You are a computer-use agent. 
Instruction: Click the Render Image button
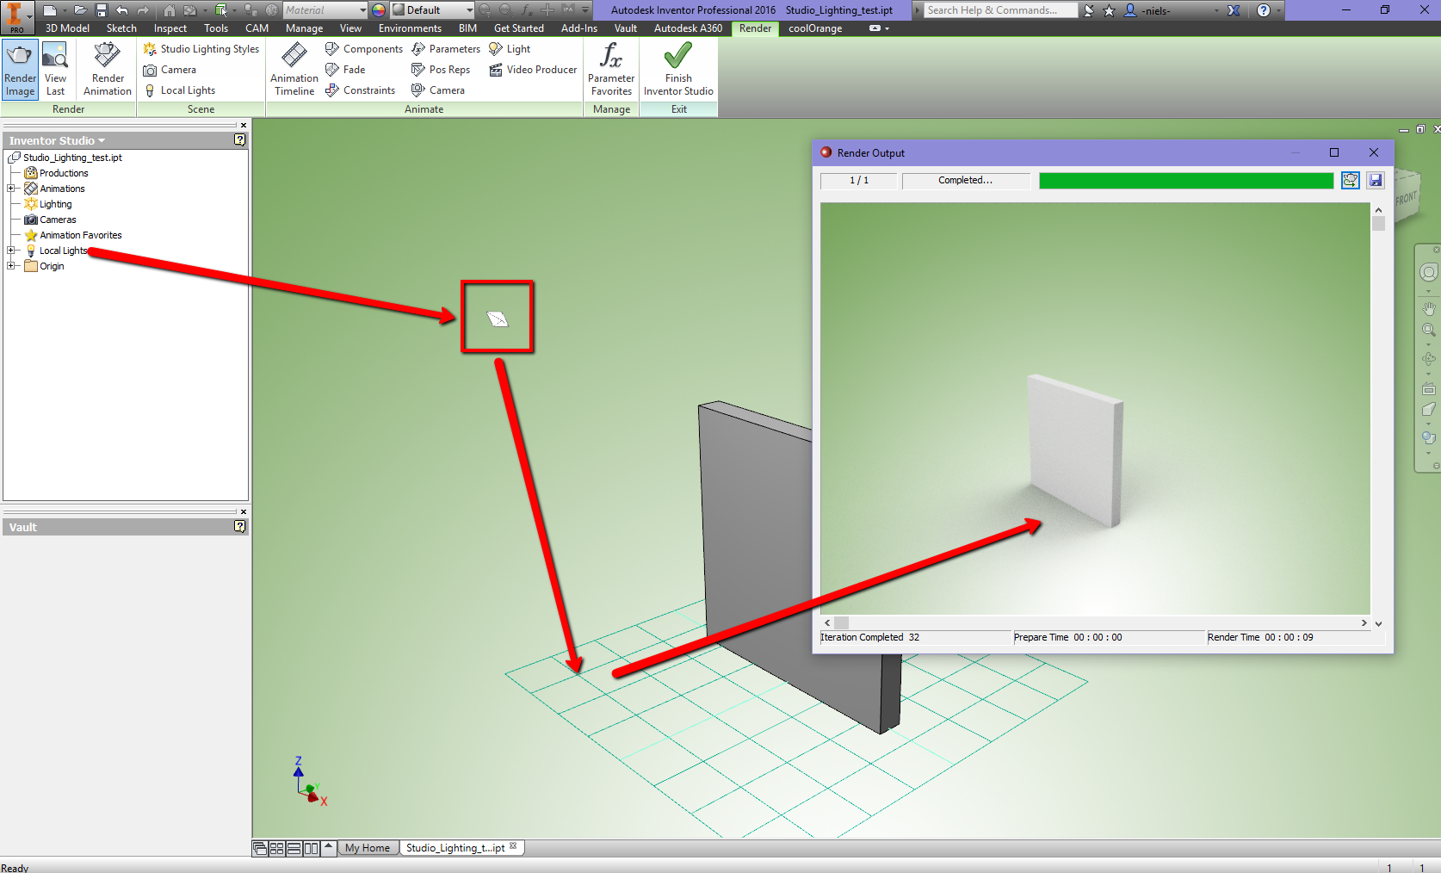[x=20, y=70]
